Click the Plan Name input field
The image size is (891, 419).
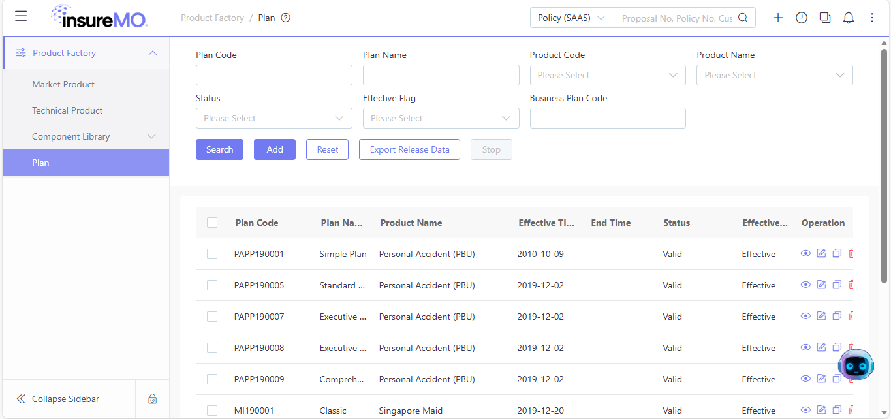pos(441,75)
